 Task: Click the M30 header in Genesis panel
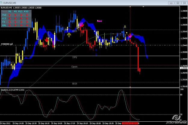pos(26,11)
